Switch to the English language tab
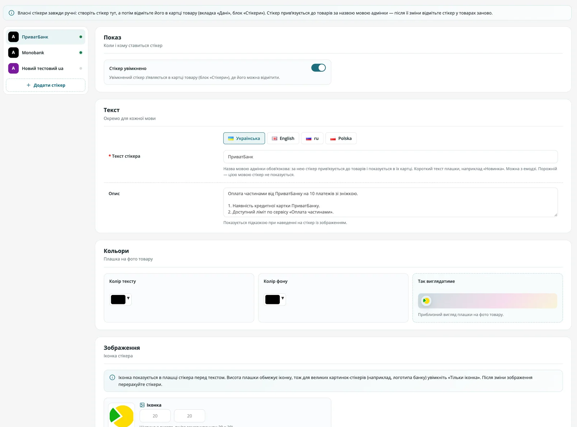Screen dimensions: 577x427 pyautogui.click(x=283, y=138)
